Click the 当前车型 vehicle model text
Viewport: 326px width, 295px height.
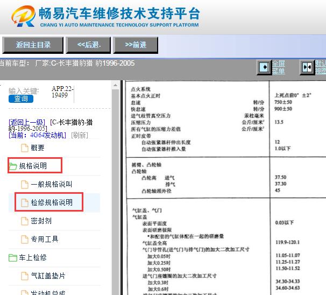pyautogui.click(x=67, y=63)
